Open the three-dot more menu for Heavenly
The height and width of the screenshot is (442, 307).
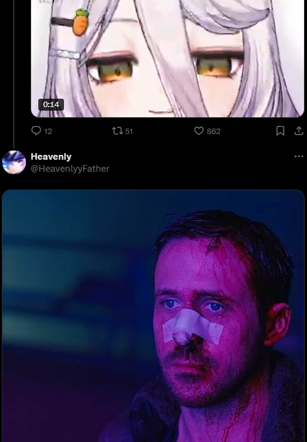299,157
